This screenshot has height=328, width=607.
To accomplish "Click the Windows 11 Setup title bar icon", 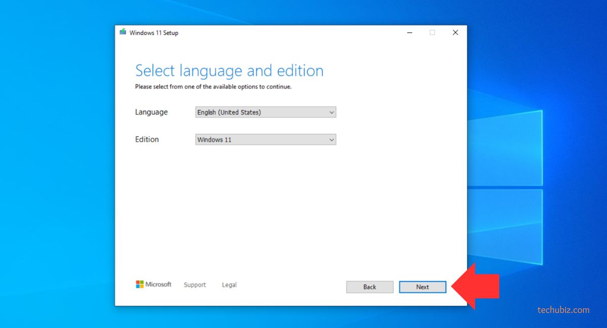I will point(123,32).
